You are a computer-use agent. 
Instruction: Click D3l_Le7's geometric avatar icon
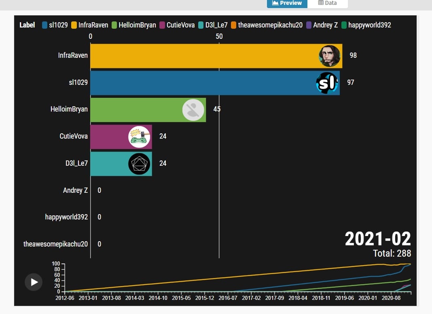click(x=139, y=164)
